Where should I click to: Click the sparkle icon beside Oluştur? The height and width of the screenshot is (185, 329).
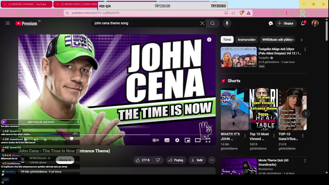271,23
